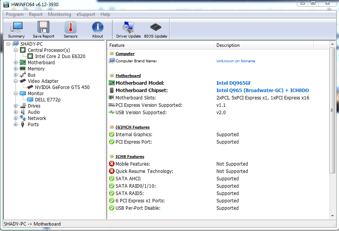Click the Save Report floppy icon
Image resolution: width=339 pixels, height=231 pixels.
coord(43,27)
